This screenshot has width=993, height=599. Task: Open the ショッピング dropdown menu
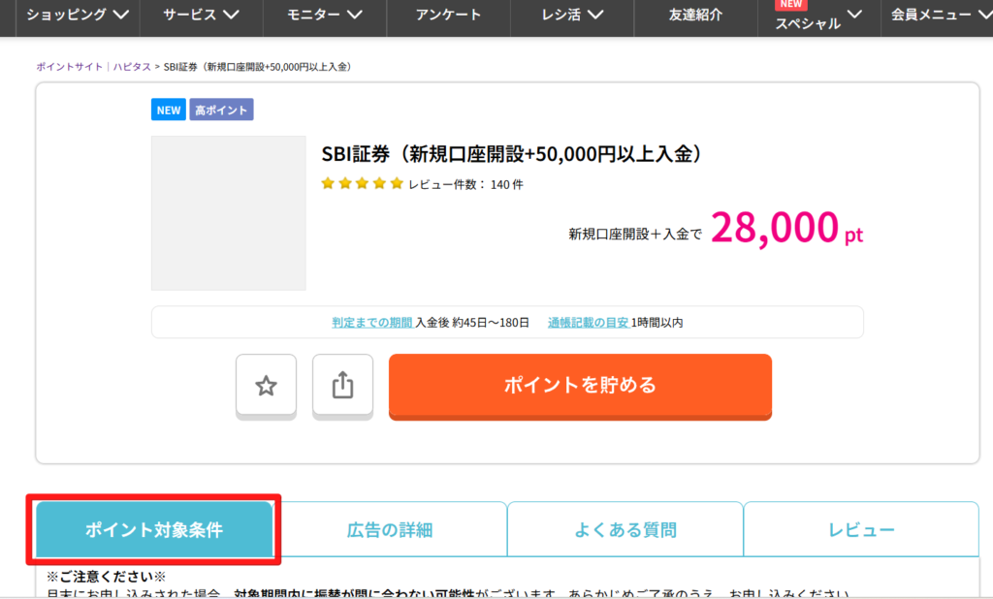click(x=78, y=15)
